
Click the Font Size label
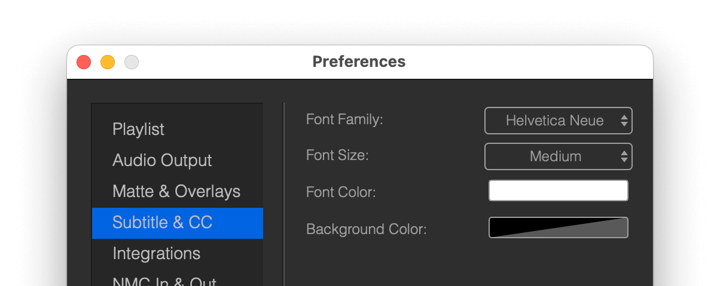pyautogui.click(x=337, y=155)
